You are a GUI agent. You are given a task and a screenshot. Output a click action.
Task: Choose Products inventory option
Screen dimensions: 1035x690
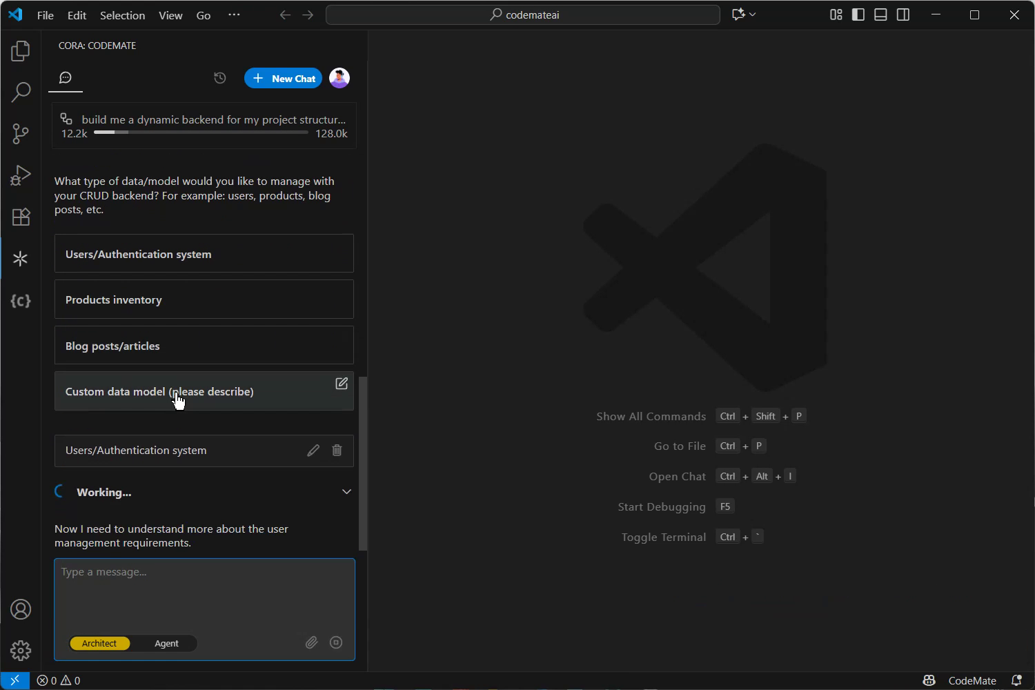(x=204, y=299)
